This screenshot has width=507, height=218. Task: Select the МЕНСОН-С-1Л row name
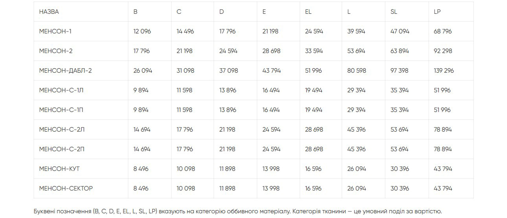click(x=61, y=90)
